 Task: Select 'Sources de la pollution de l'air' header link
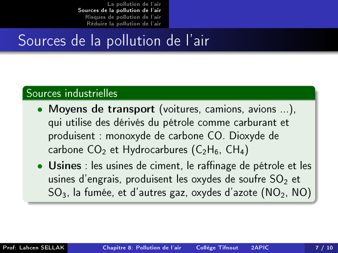click(119, 10)
